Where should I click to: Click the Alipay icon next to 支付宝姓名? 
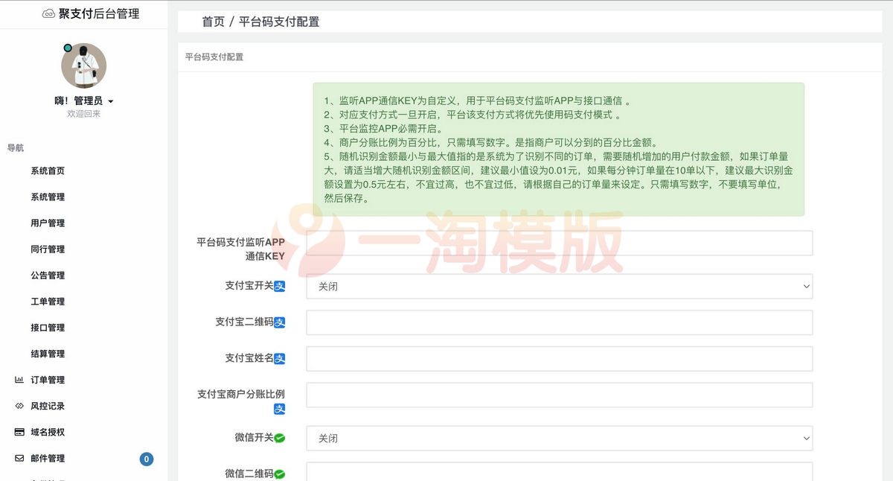(280, 359)
